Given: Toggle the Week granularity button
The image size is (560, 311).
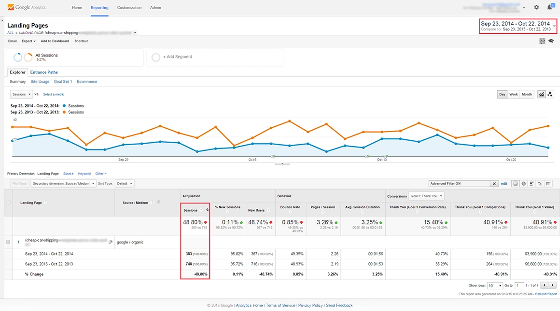Looking at the screenshot, I should [513, 95].
